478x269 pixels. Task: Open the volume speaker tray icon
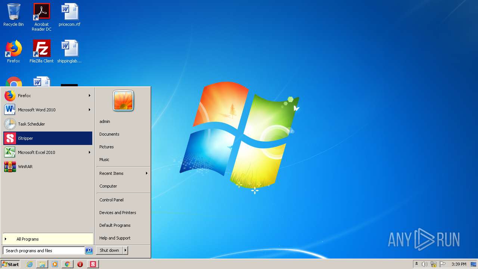[425, 264]
